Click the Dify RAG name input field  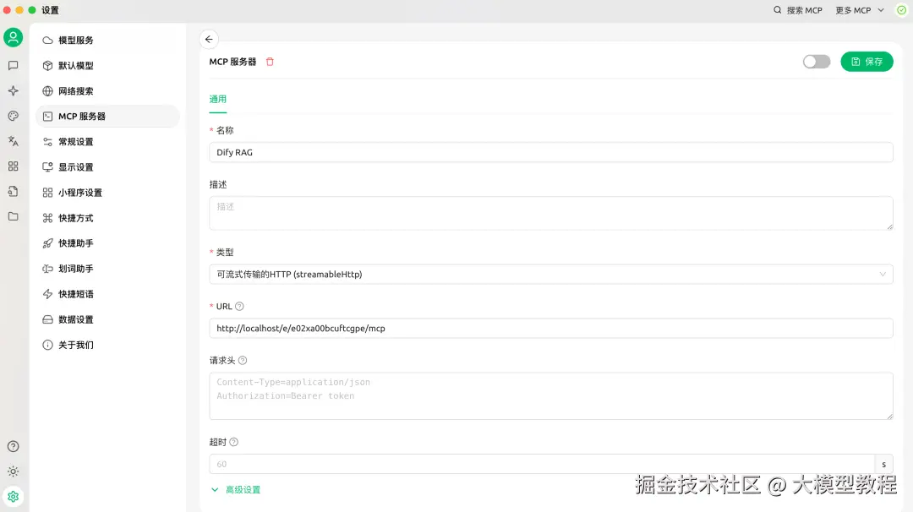coord(550,152)
